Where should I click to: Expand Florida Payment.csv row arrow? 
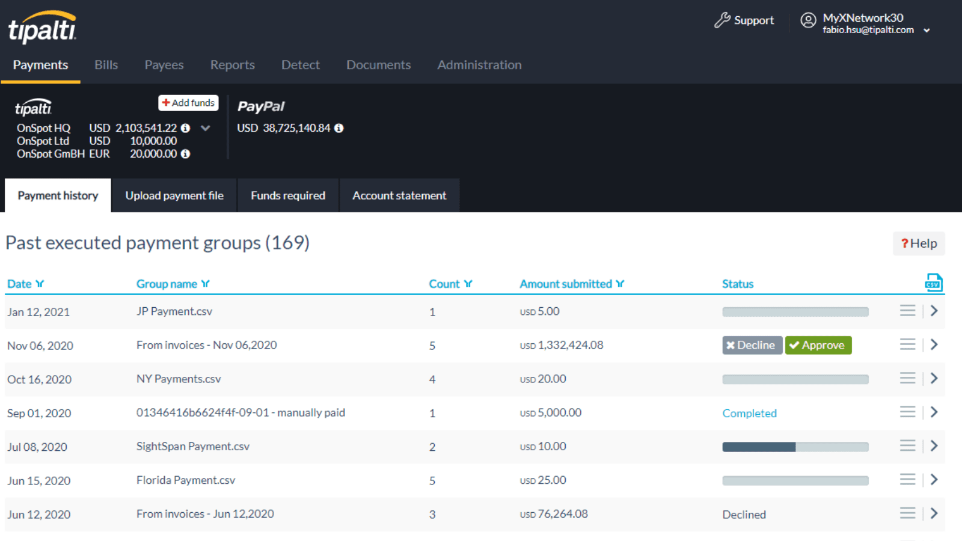point(934,479)
